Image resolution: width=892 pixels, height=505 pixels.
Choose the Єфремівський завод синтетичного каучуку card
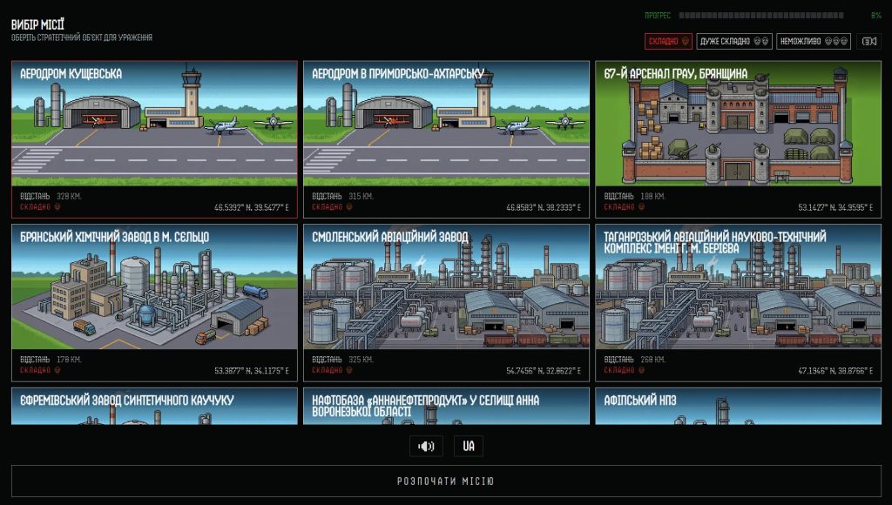(x=154, y=406)
